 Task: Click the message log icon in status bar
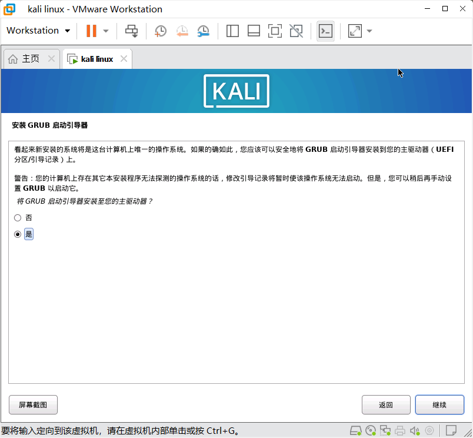(x=451, y=430)
